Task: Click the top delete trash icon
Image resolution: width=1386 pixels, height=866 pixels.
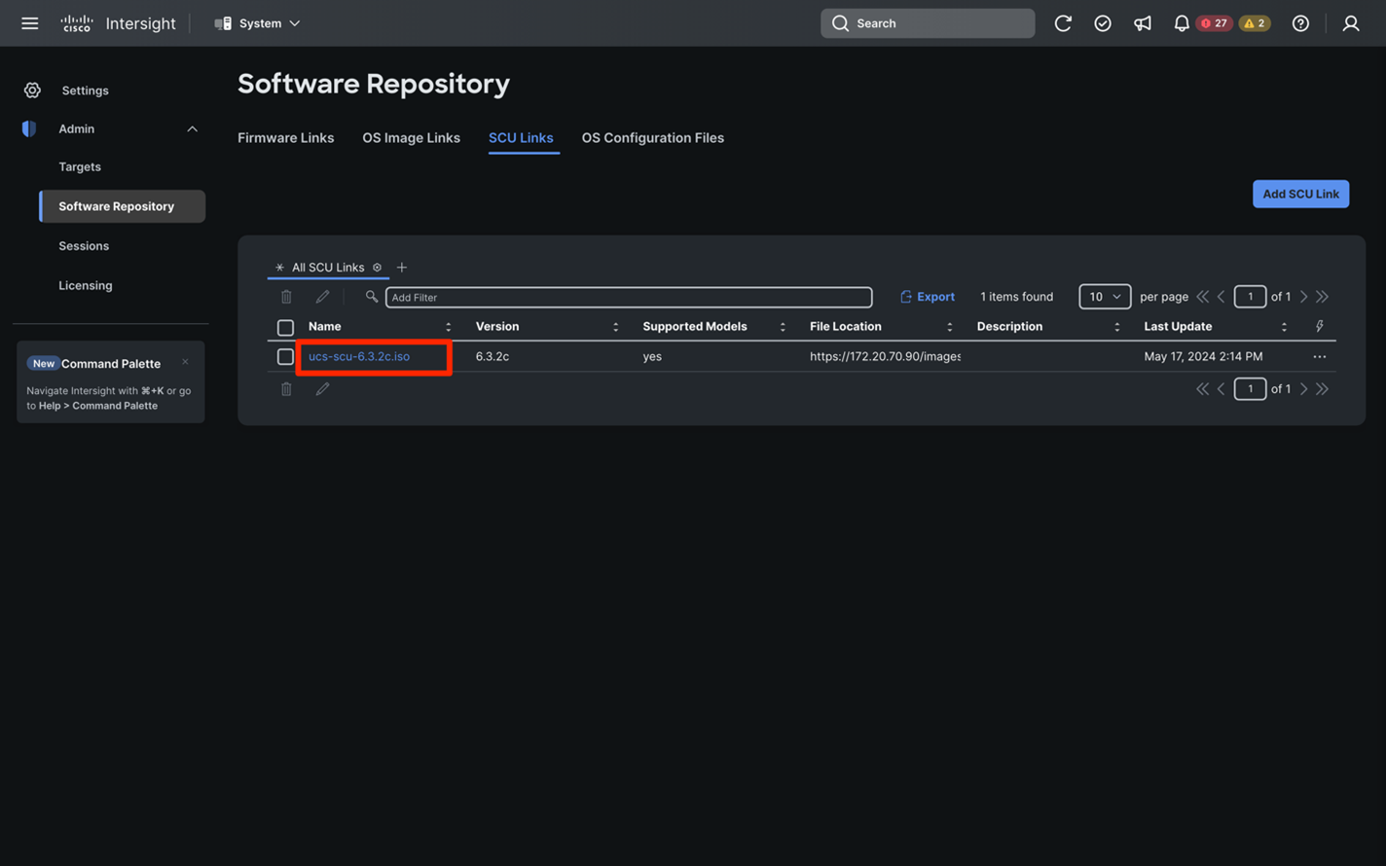Action: tap(286, 297)
